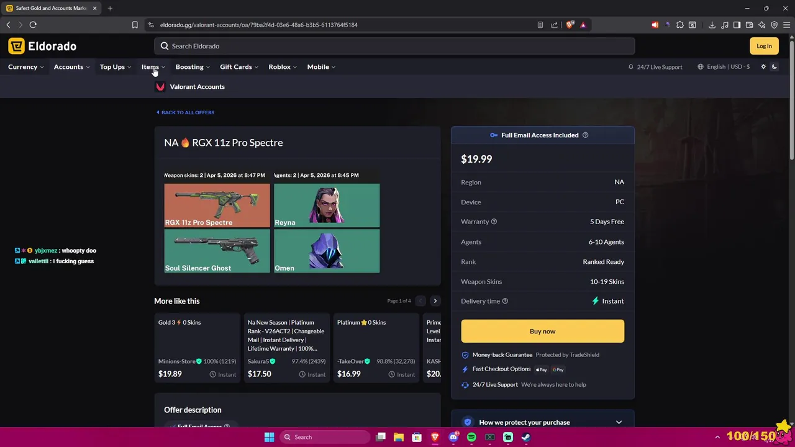Open Steam from the taskbar

pyautogui.click(x=525, y=437)
